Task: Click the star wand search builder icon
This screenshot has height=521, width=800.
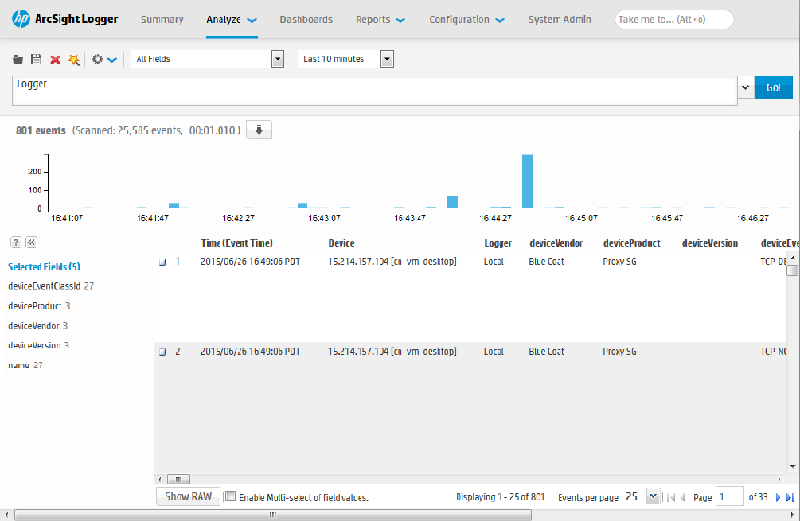Action: (x=74, y=60)
